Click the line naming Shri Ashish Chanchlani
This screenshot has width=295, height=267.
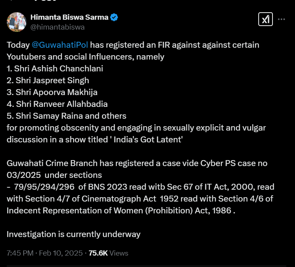pyautogui.click(x=55, y=69)
